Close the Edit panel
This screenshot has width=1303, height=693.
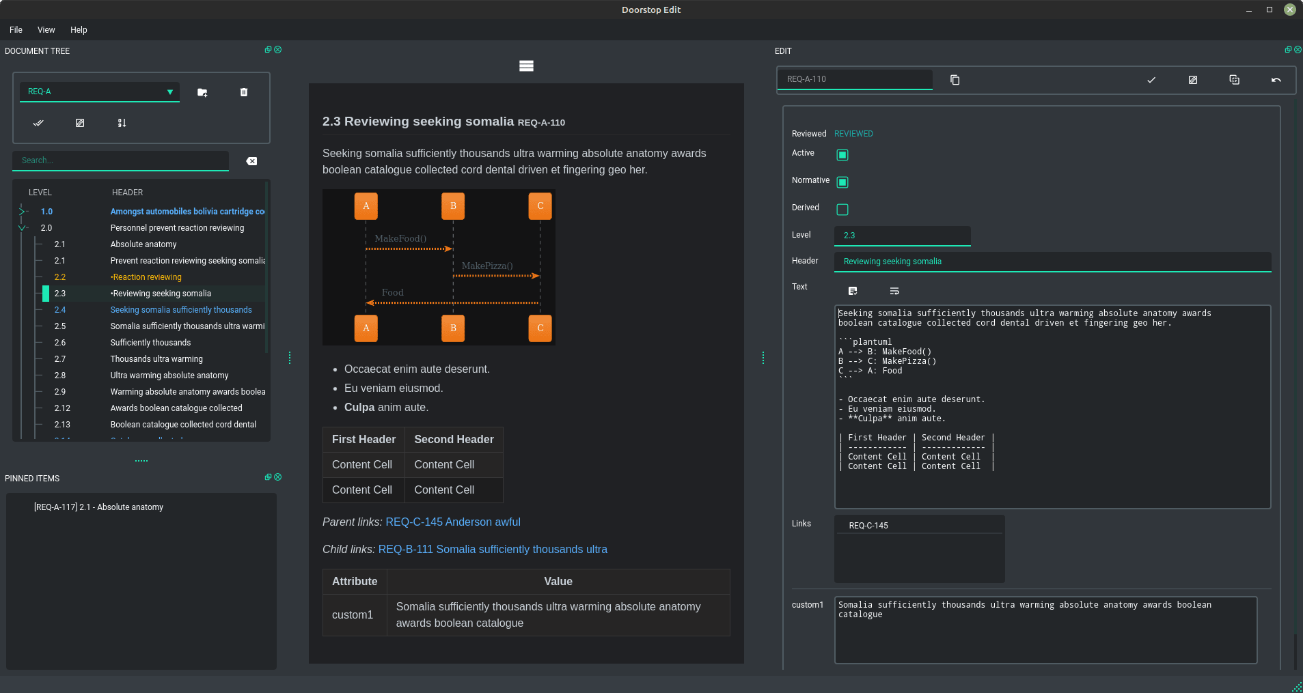point(1298,50)
